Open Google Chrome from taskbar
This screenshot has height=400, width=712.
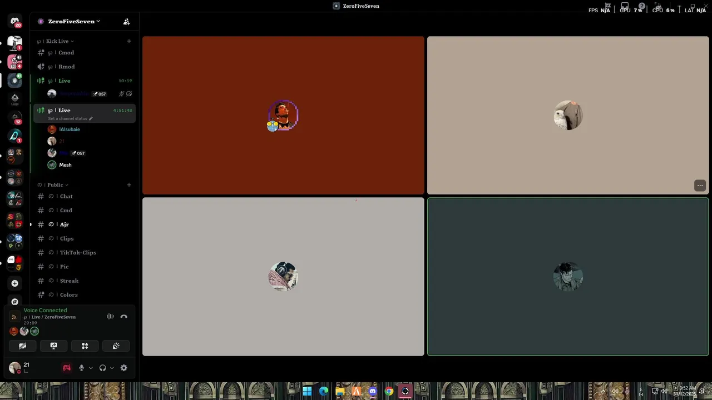389,391
